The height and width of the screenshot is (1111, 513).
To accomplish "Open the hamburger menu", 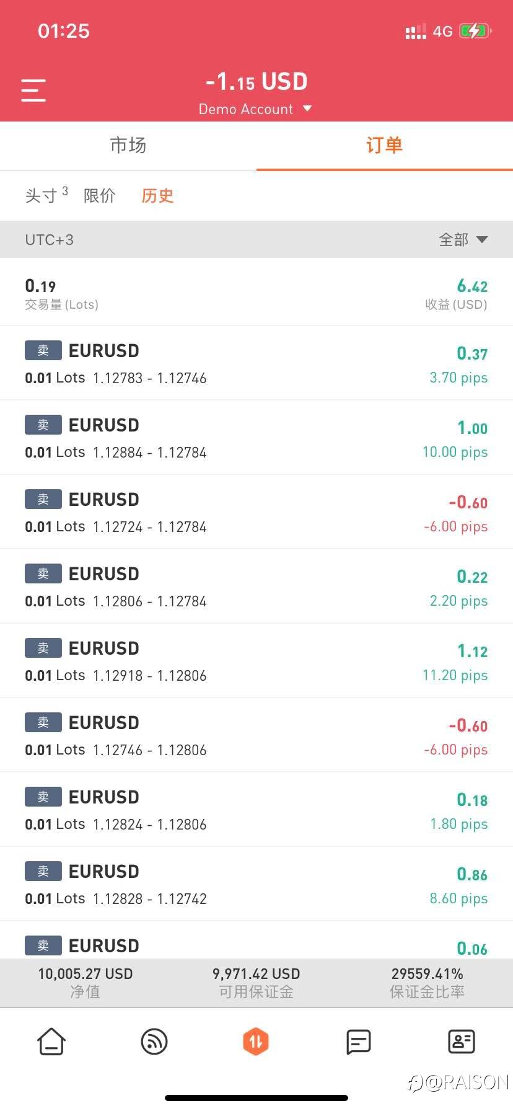I will [33, 91].
